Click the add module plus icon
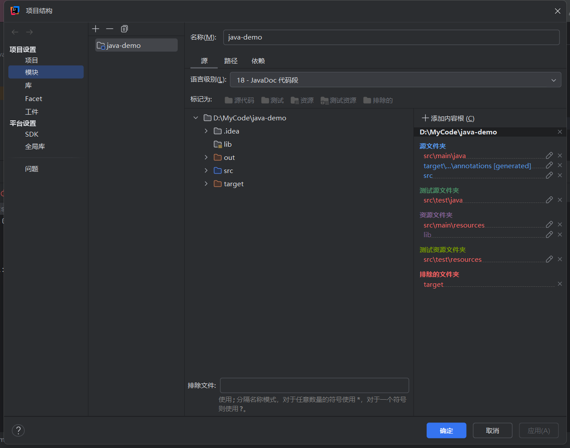The height and width of the screenshot is (448, 570). click(95, 29)
